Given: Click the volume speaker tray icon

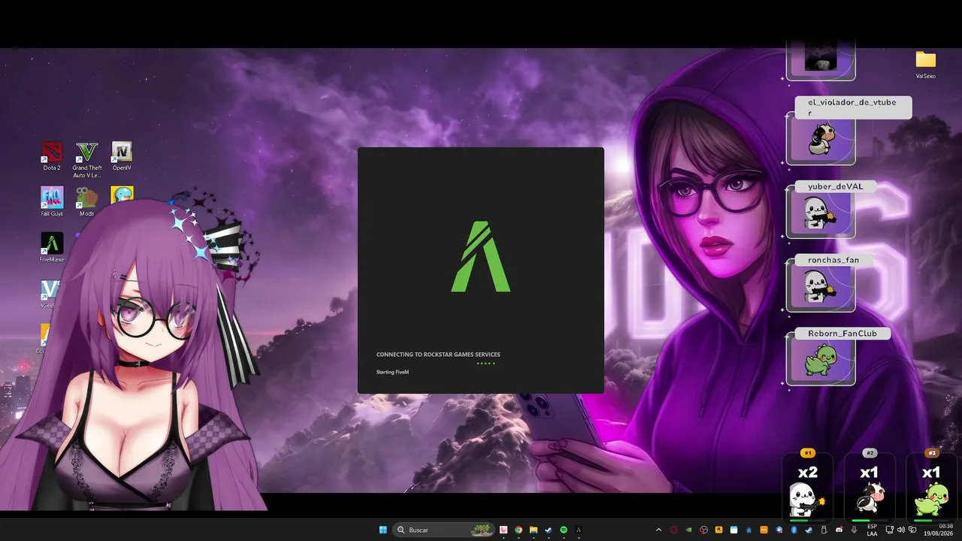Looking at the screenshot, I should (x=901, y=530).
